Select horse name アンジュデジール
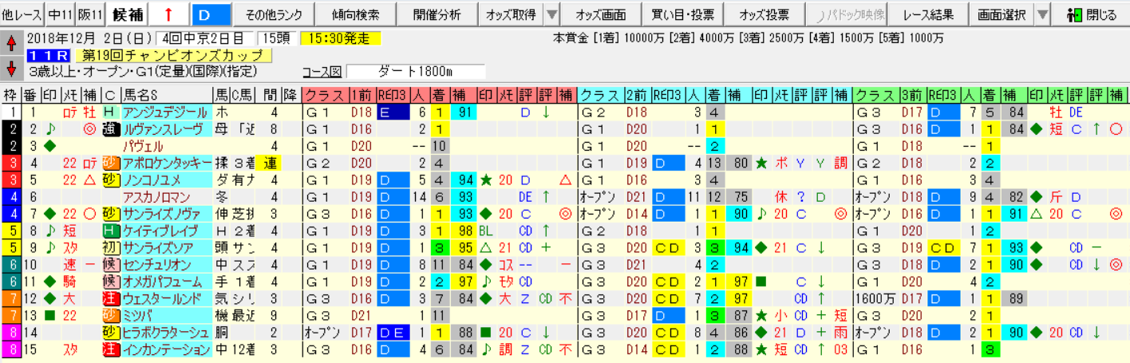Viewport: 1130px width, 363px height. [165, 112]
